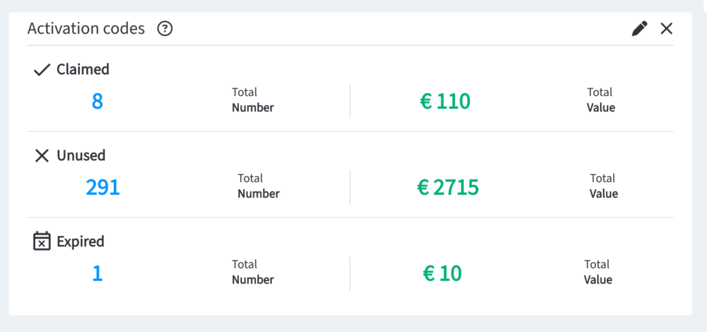Click the Unused cross icon

42,156
